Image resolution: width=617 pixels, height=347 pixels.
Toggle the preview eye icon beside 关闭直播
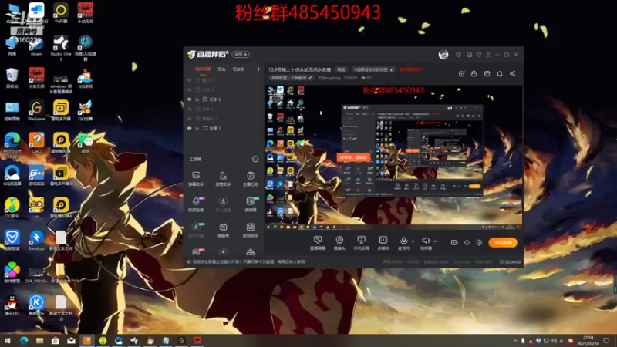(467, 242)
